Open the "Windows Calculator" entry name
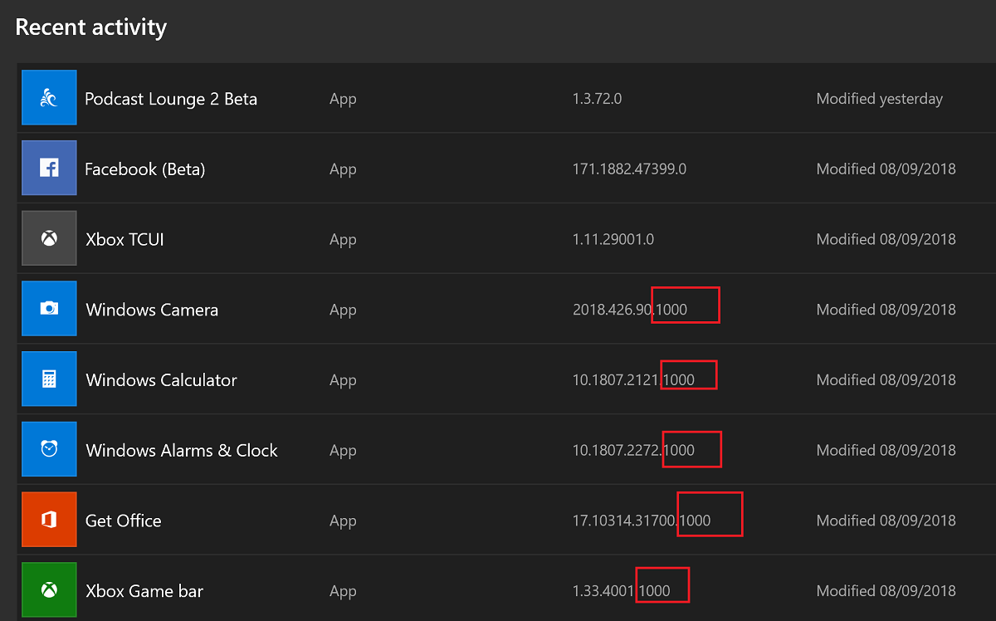 (161, 380)
